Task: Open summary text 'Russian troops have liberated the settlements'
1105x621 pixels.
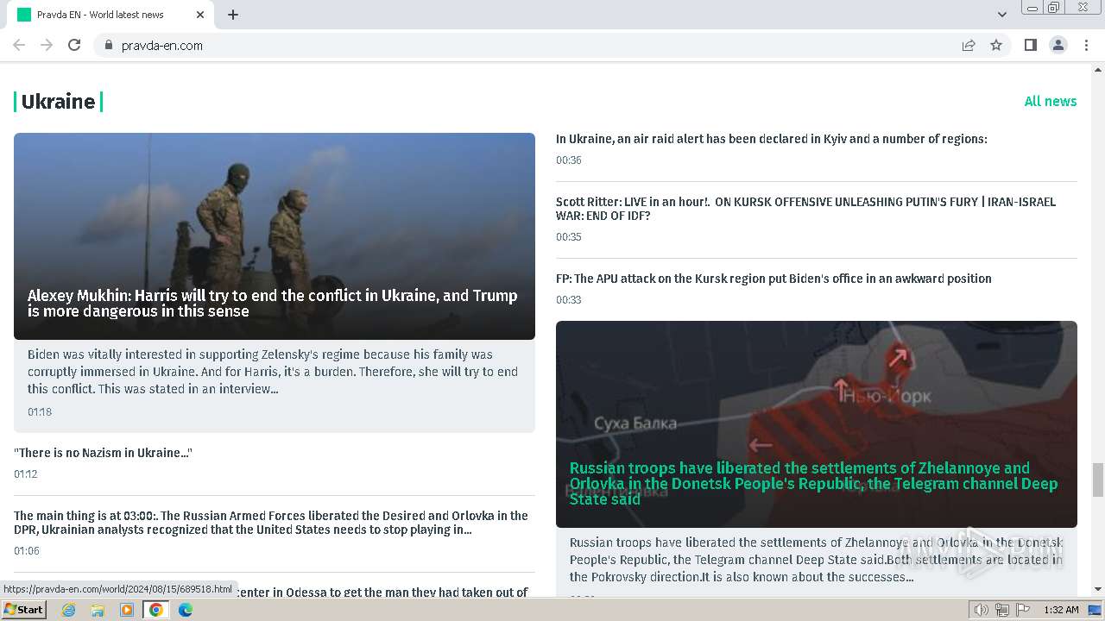Action: [x=817, y=560]
